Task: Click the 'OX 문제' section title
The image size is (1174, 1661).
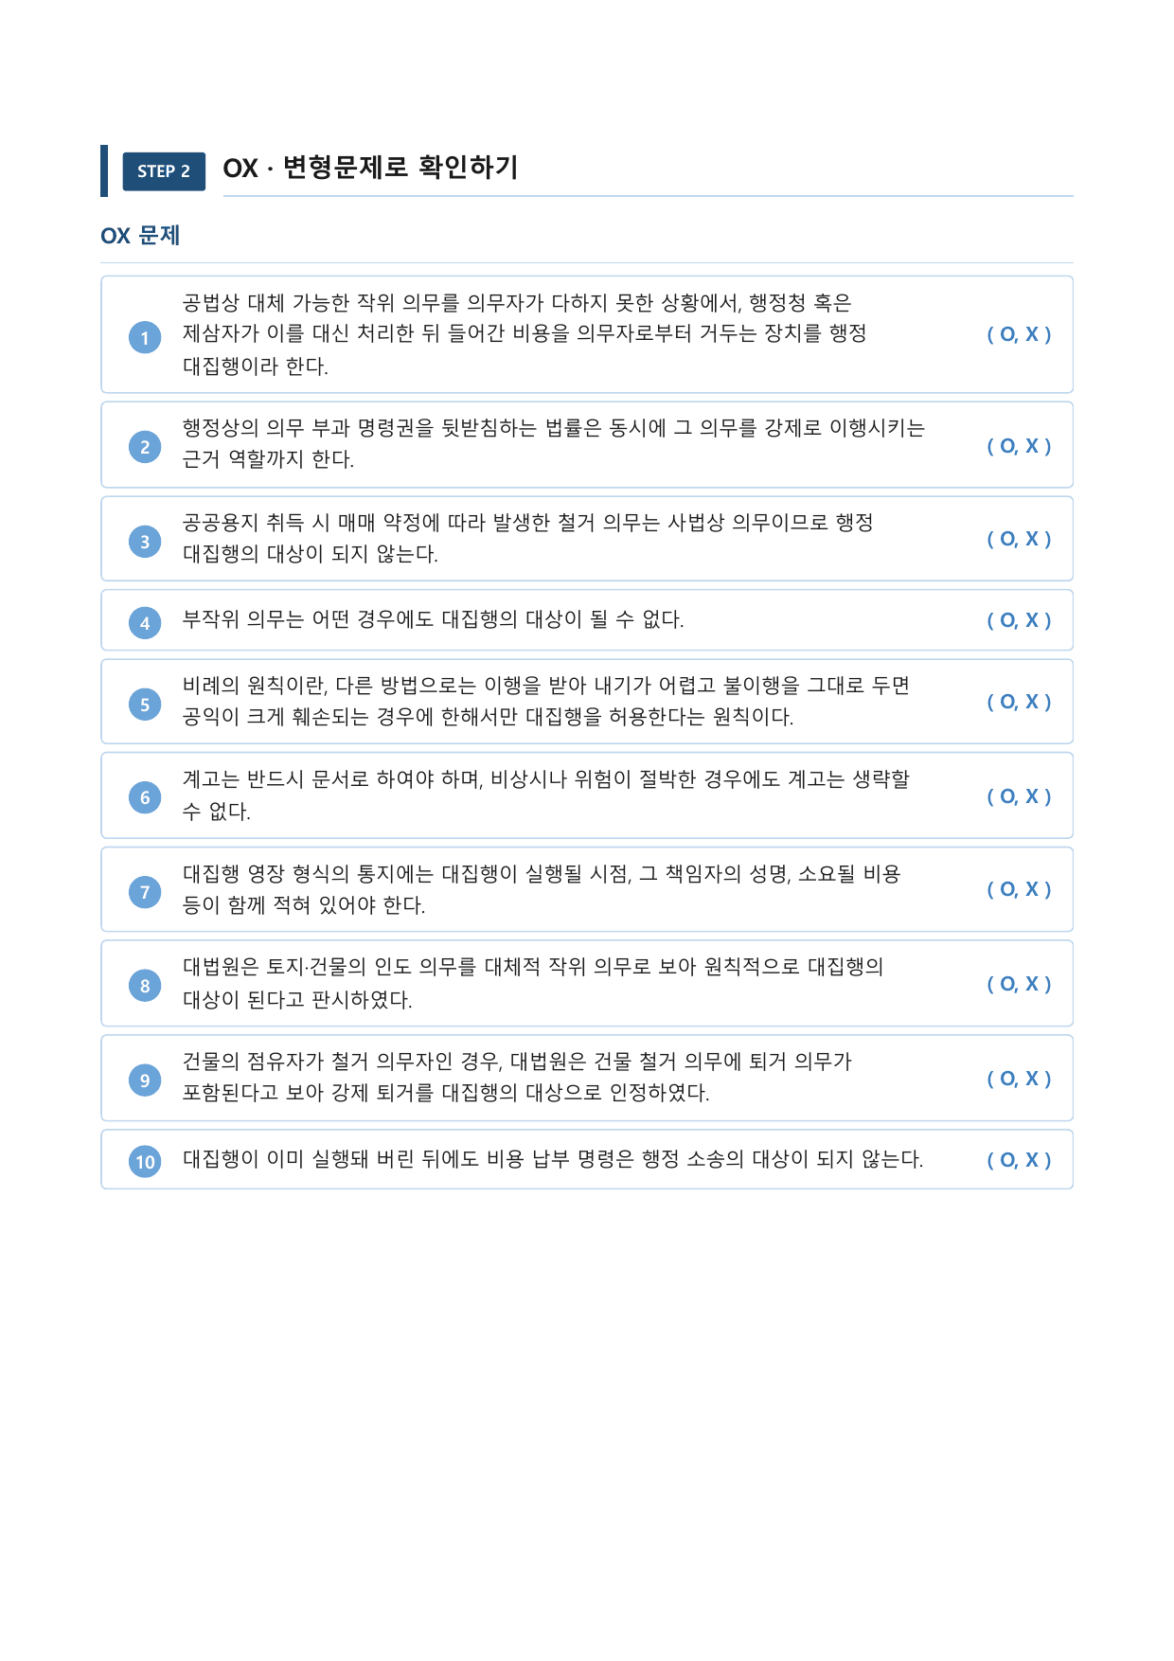Action: pyautogui.click(x=140, y=236)
